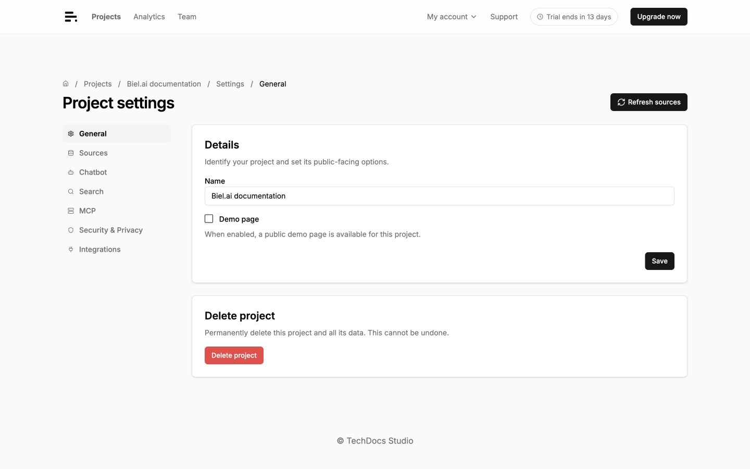Click the plug icon beside Integrations

tap(71, 249)
